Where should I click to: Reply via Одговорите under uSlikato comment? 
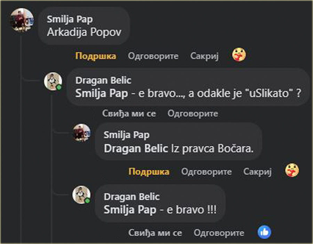point(193,114)
